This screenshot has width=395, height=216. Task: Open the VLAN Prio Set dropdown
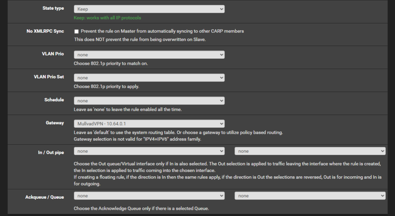[x=149, y=78]
